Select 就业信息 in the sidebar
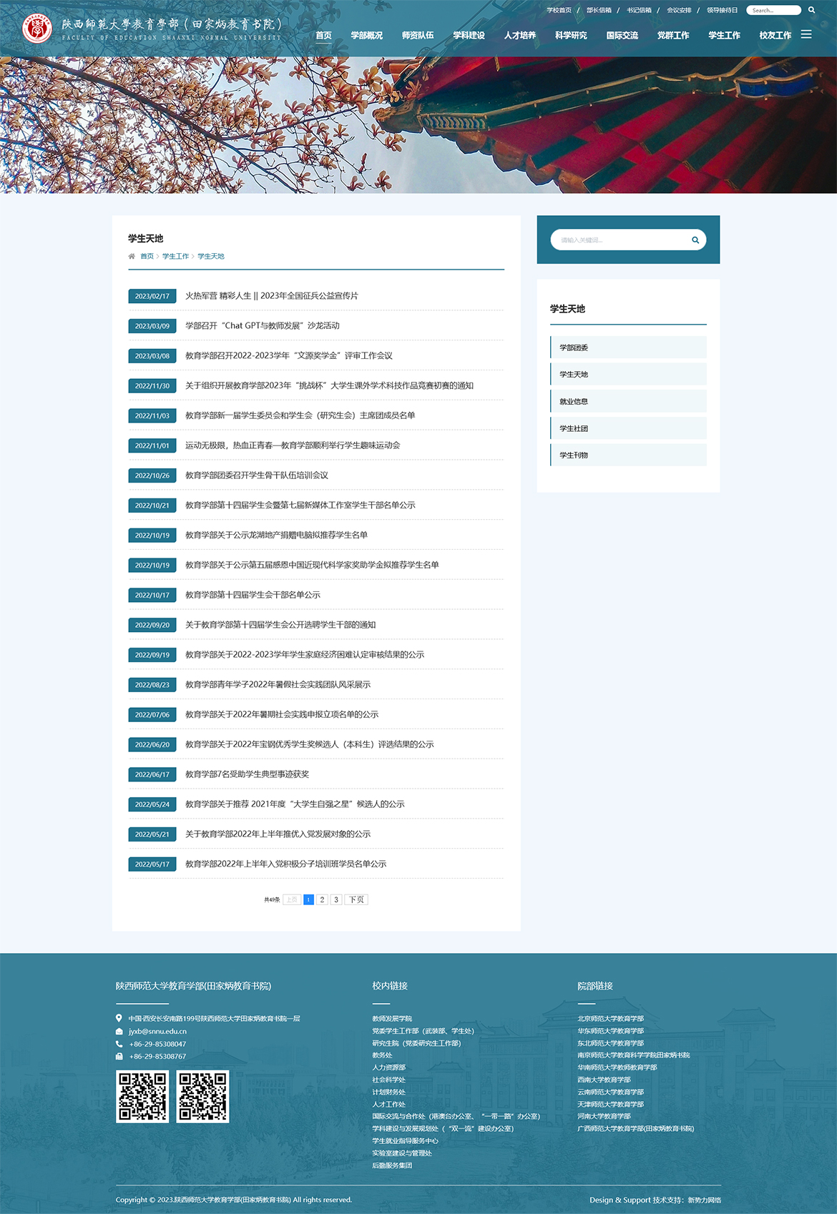The image size is (837, 1214). click(x=574, y=401)
